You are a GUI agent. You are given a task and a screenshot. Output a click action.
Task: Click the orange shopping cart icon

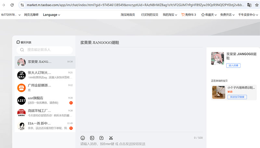(183, 15)
